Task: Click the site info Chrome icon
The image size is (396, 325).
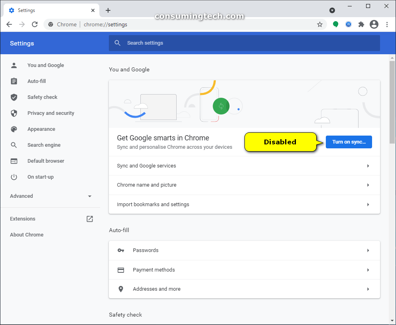Action: tap(51, 24)
